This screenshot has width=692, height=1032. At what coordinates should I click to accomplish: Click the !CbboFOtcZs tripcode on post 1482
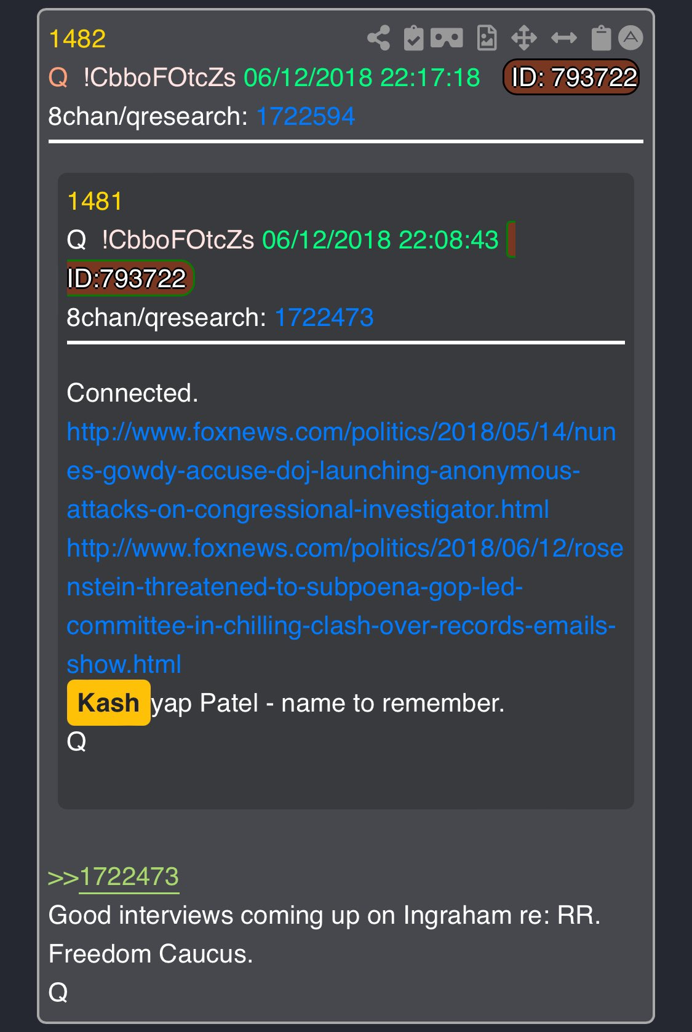tap(159, 77)
